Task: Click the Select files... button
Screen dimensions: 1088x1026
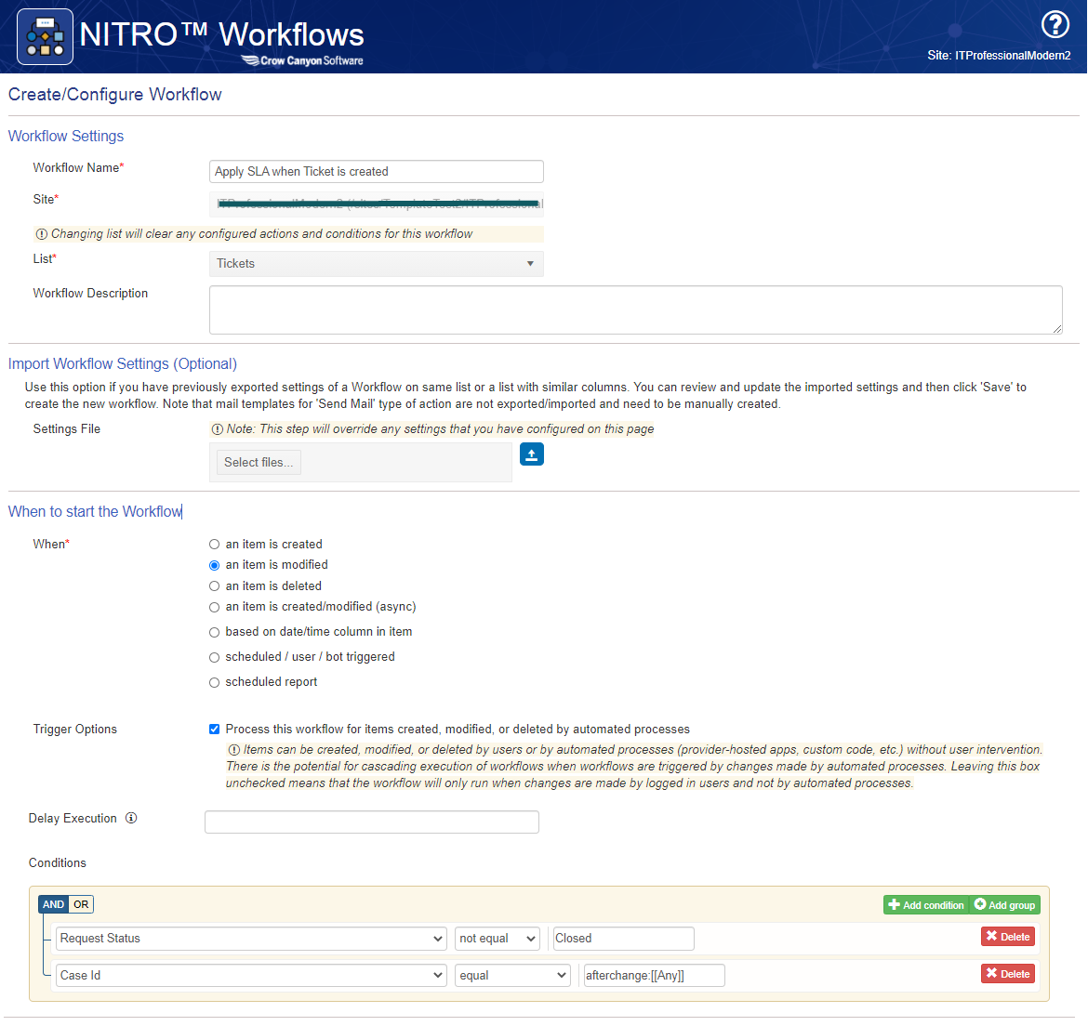Action: point(259,463)
